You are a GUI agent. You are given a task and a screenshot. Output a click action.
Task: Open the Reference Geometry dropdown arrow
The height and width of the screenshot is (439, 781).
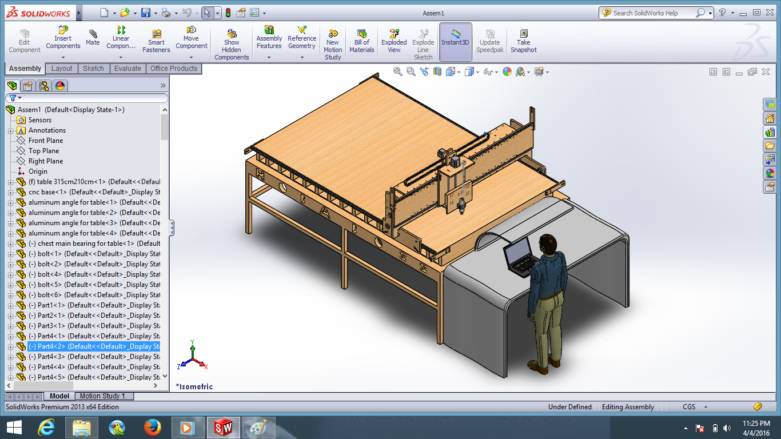pyautogui.click(x=302, y=57)
